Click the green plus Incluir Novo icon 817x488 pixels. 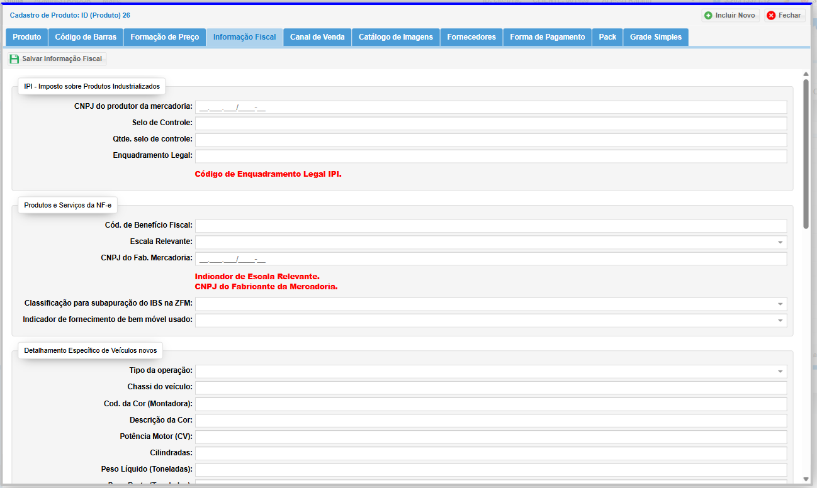[x=708, y=15]
